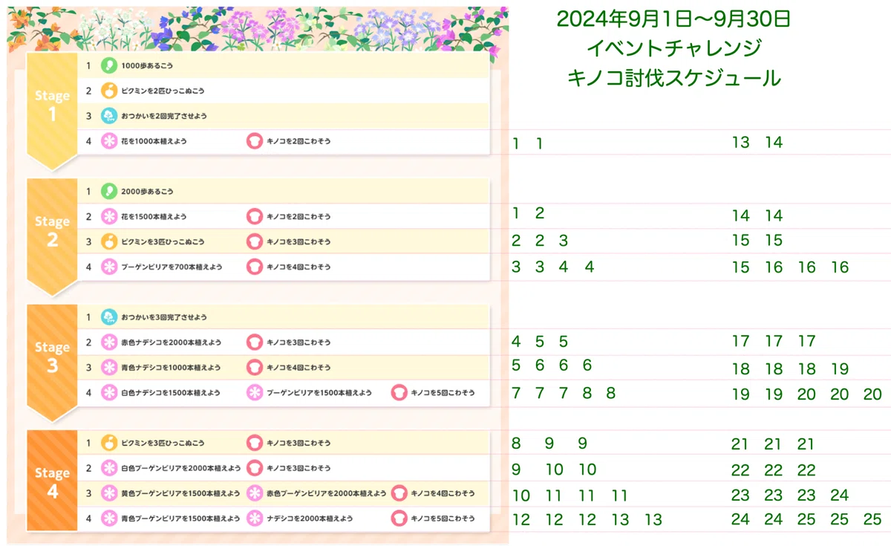Click the flower icon beside 白色ブーゲンビリアを2000本植えよう
This screenshot has height=546, width=891.
coord(109,468)
